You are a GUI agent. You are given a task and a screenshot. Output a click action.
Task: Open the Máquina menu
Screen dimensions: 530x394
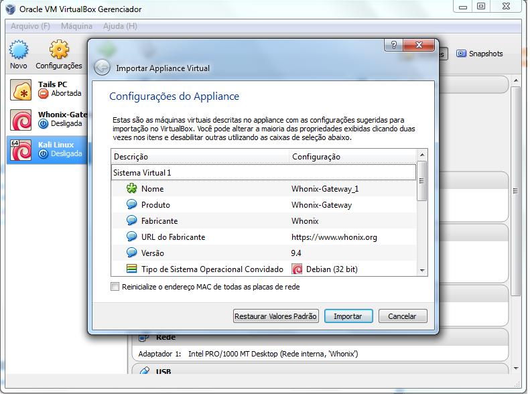(x=76, y=26)
